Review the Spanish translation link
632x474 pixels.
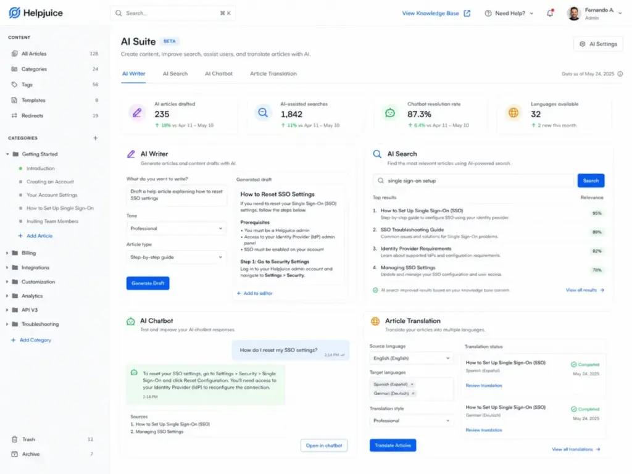[484, 386]
